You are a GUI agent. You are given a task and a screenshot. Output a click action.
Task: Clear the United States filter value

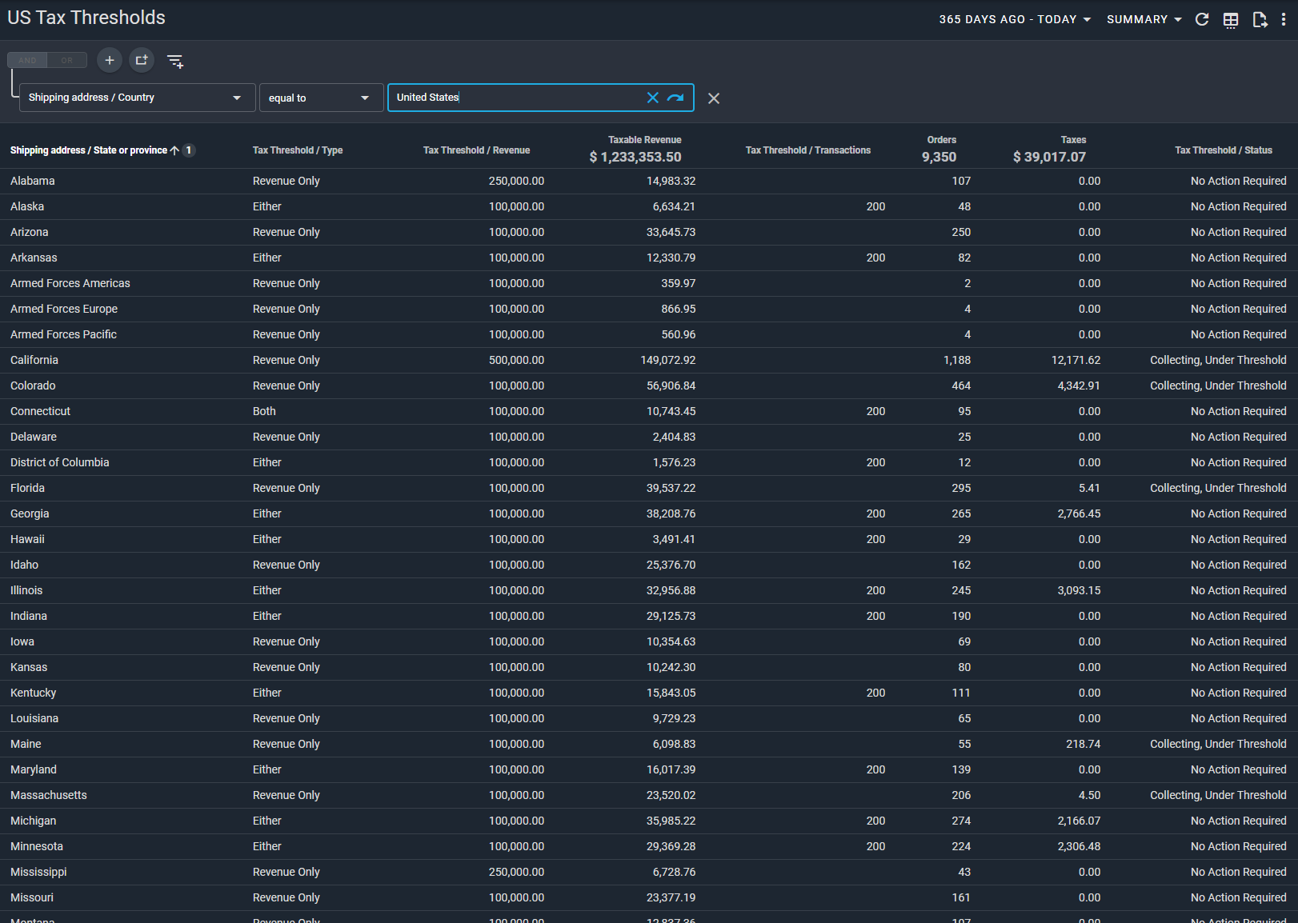pyautogui.click(x=653, y=98)
